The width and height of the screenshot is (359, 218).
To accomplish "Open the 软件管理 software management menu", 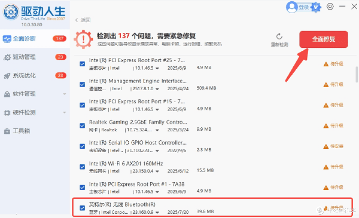I will coord(35,94).
